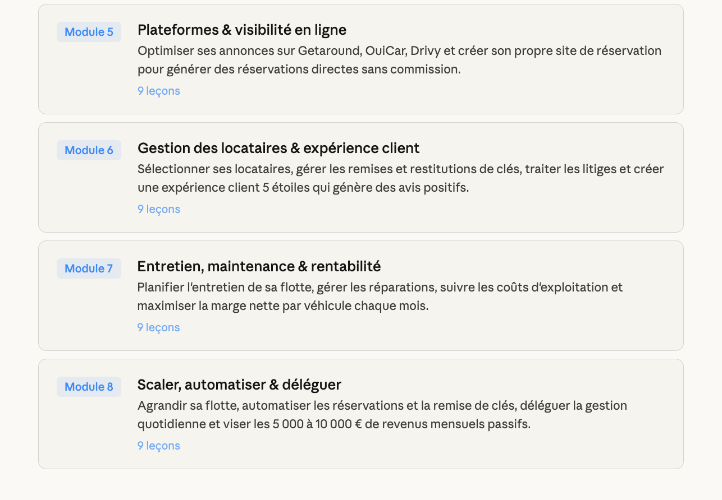Click the Module 5 badge
Screen dimensions: 722x500
[89, 32]
